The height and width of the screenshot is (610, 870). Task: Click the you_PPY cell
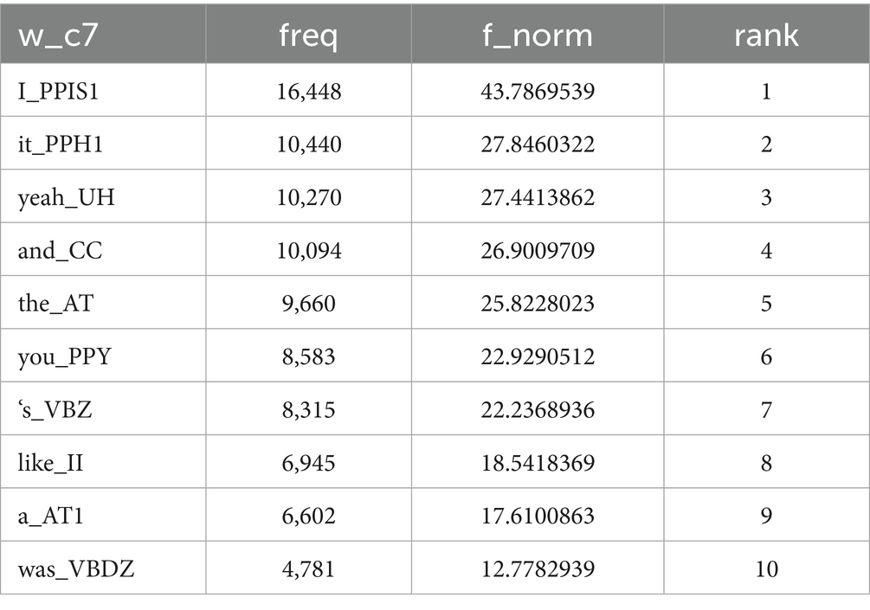pyautogui.click(x=65, y=356)
